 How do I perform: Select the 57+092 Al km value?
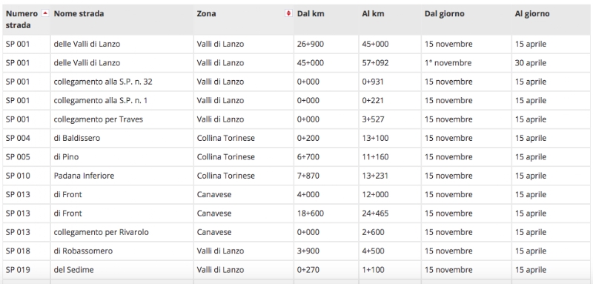tap(375, 63)
